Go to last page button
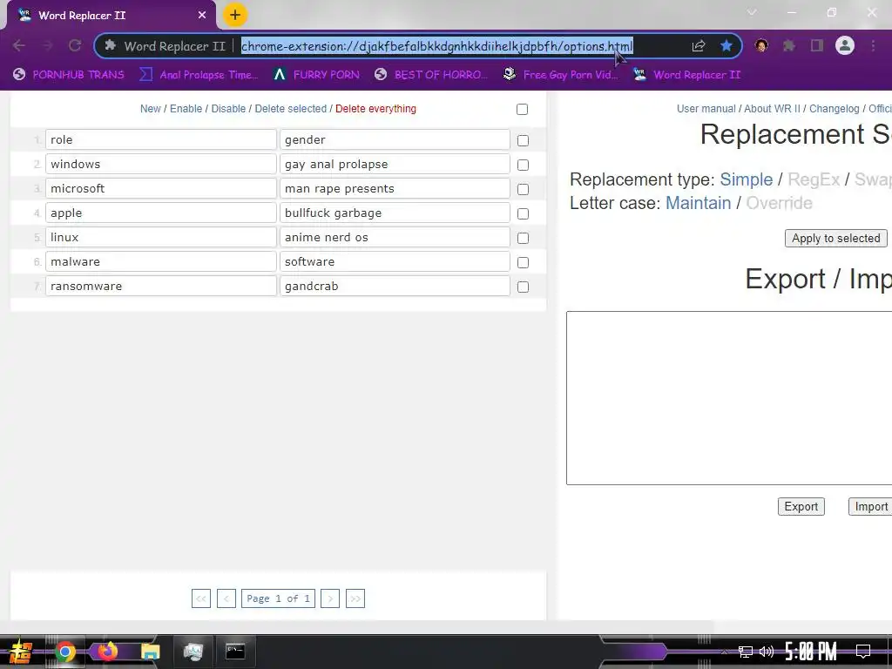The image size is (892, 669). [x=355, y=598]
